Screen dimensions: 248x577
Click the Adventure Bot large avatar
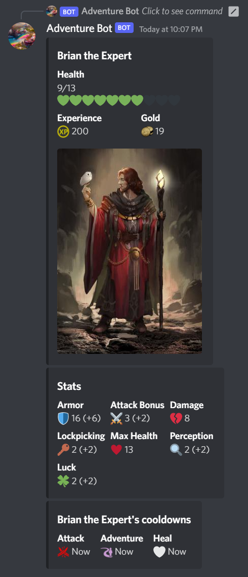click(22, 35)
